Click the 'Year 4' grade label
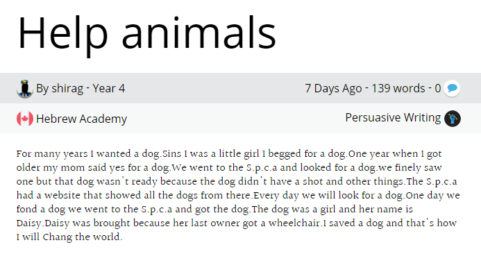Screen dimensions: 481x254 [109, 88]
